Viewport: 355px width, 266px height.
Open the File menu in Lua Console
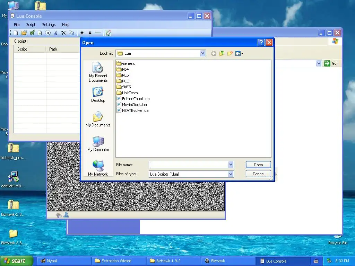pyautogui.click(x=17, y=25)
